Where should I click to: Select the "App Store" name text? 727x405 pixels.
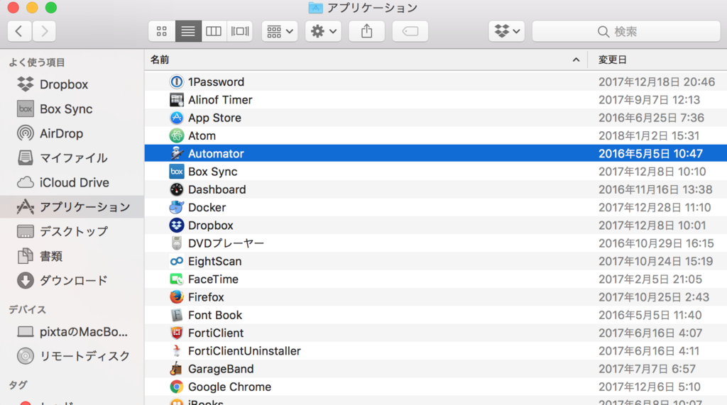(x=214, y=118)
